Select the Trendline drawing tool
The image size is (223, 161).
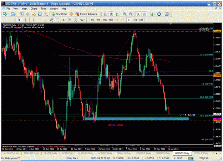[46, 20]
